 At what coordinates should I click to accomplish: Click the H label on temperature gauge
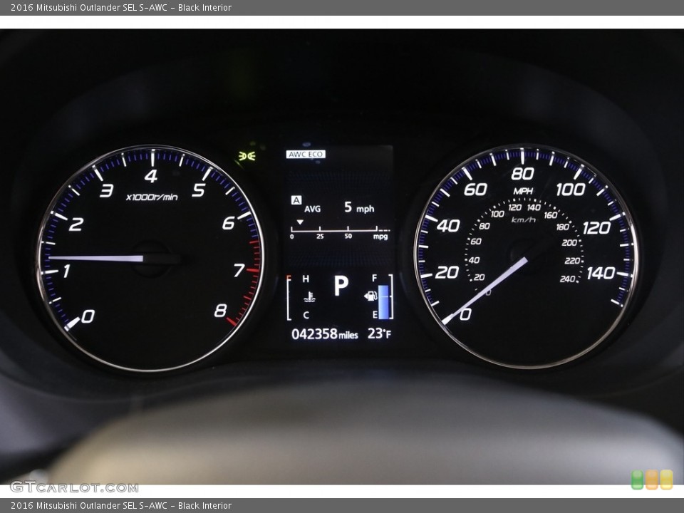pos(306,279)
